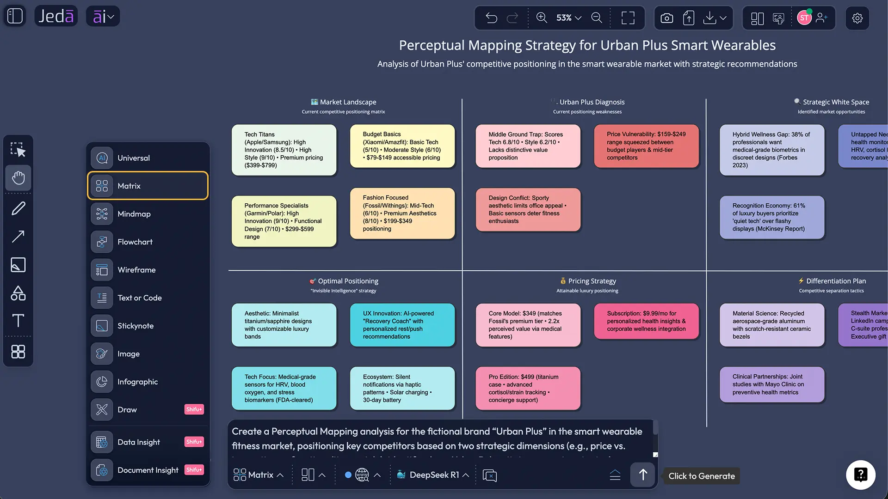888x499 pixels.
Task: Choose the selection tool
Action: point(18,150)
